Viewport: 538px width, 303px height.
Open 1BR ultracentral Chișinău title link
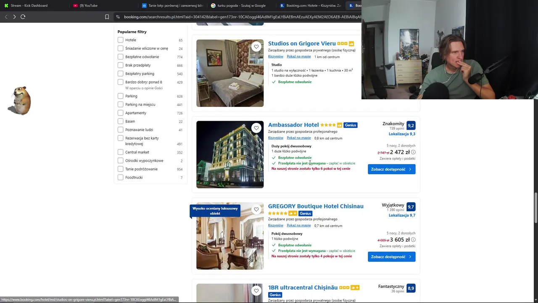pos(303,287)
